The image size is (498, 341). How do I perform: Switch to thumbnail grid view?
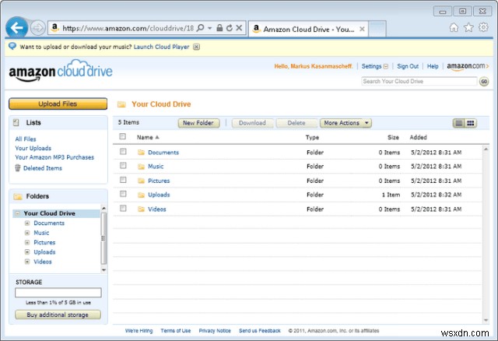[x=471, y=123]
